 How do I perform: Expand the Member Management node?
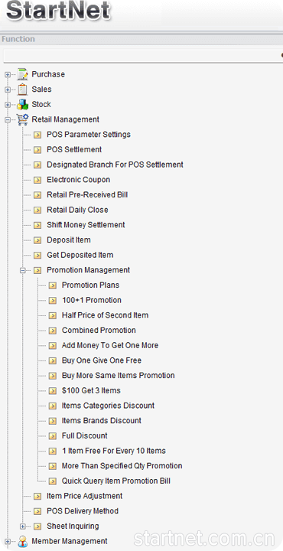click(x=8, y=542)
